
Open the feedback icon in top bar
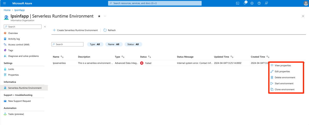[x=266, y=3]
